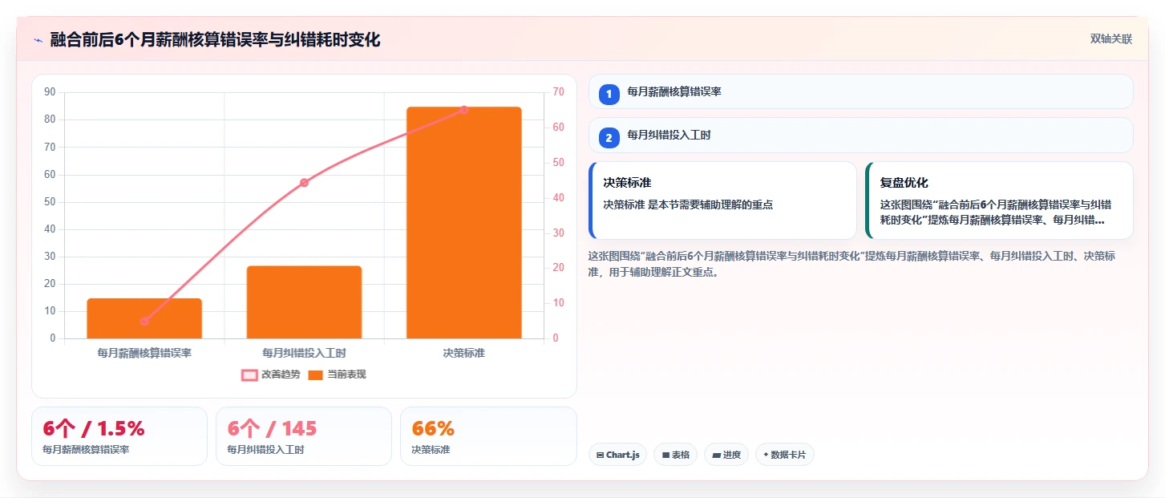Click the chart title 融合前后6个月薪酬核算错误率与纠错耗时变化
The width and height of the screenshot is (1165, 498).
click(x=215, y=40)
